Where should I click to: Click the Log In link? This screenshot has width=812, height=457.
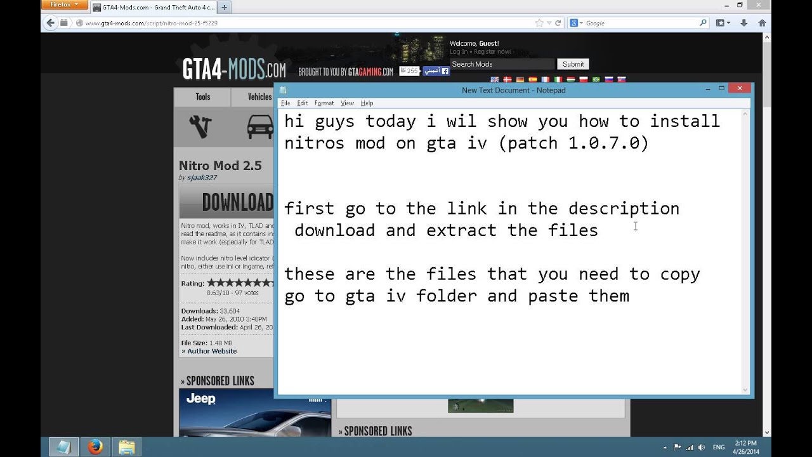(x=459, y=51)
